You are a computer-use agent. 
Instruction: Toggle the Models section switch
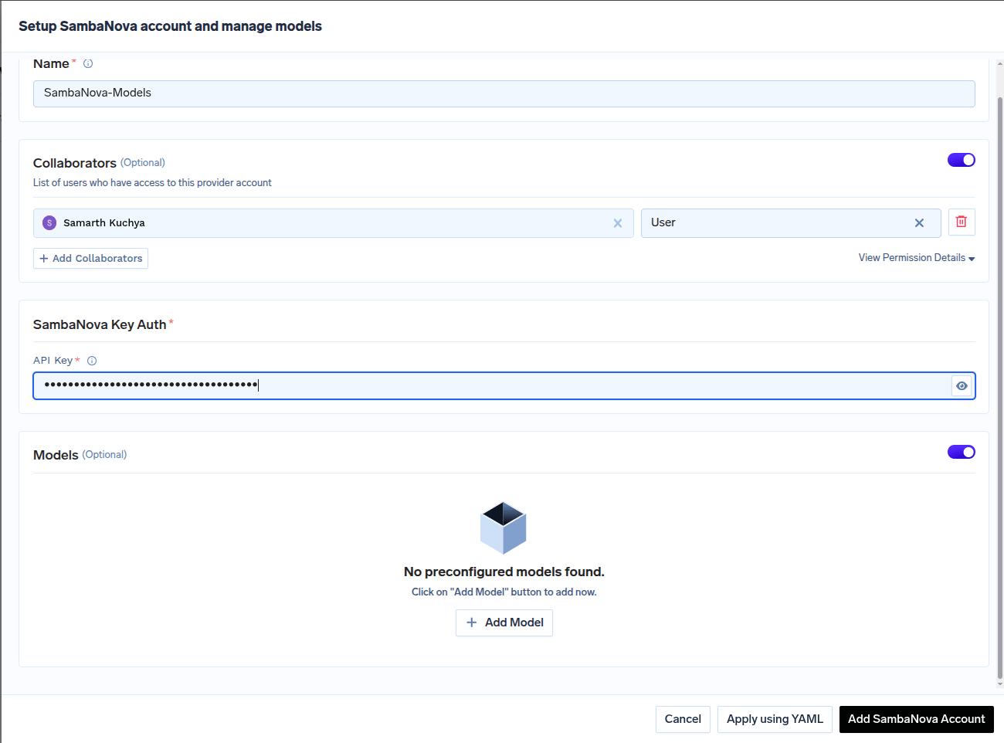click(x=962, y=452)
